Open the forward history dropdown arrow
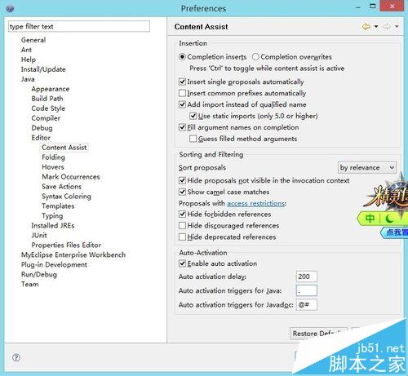 pyautogui.click(x=397, y=27)
